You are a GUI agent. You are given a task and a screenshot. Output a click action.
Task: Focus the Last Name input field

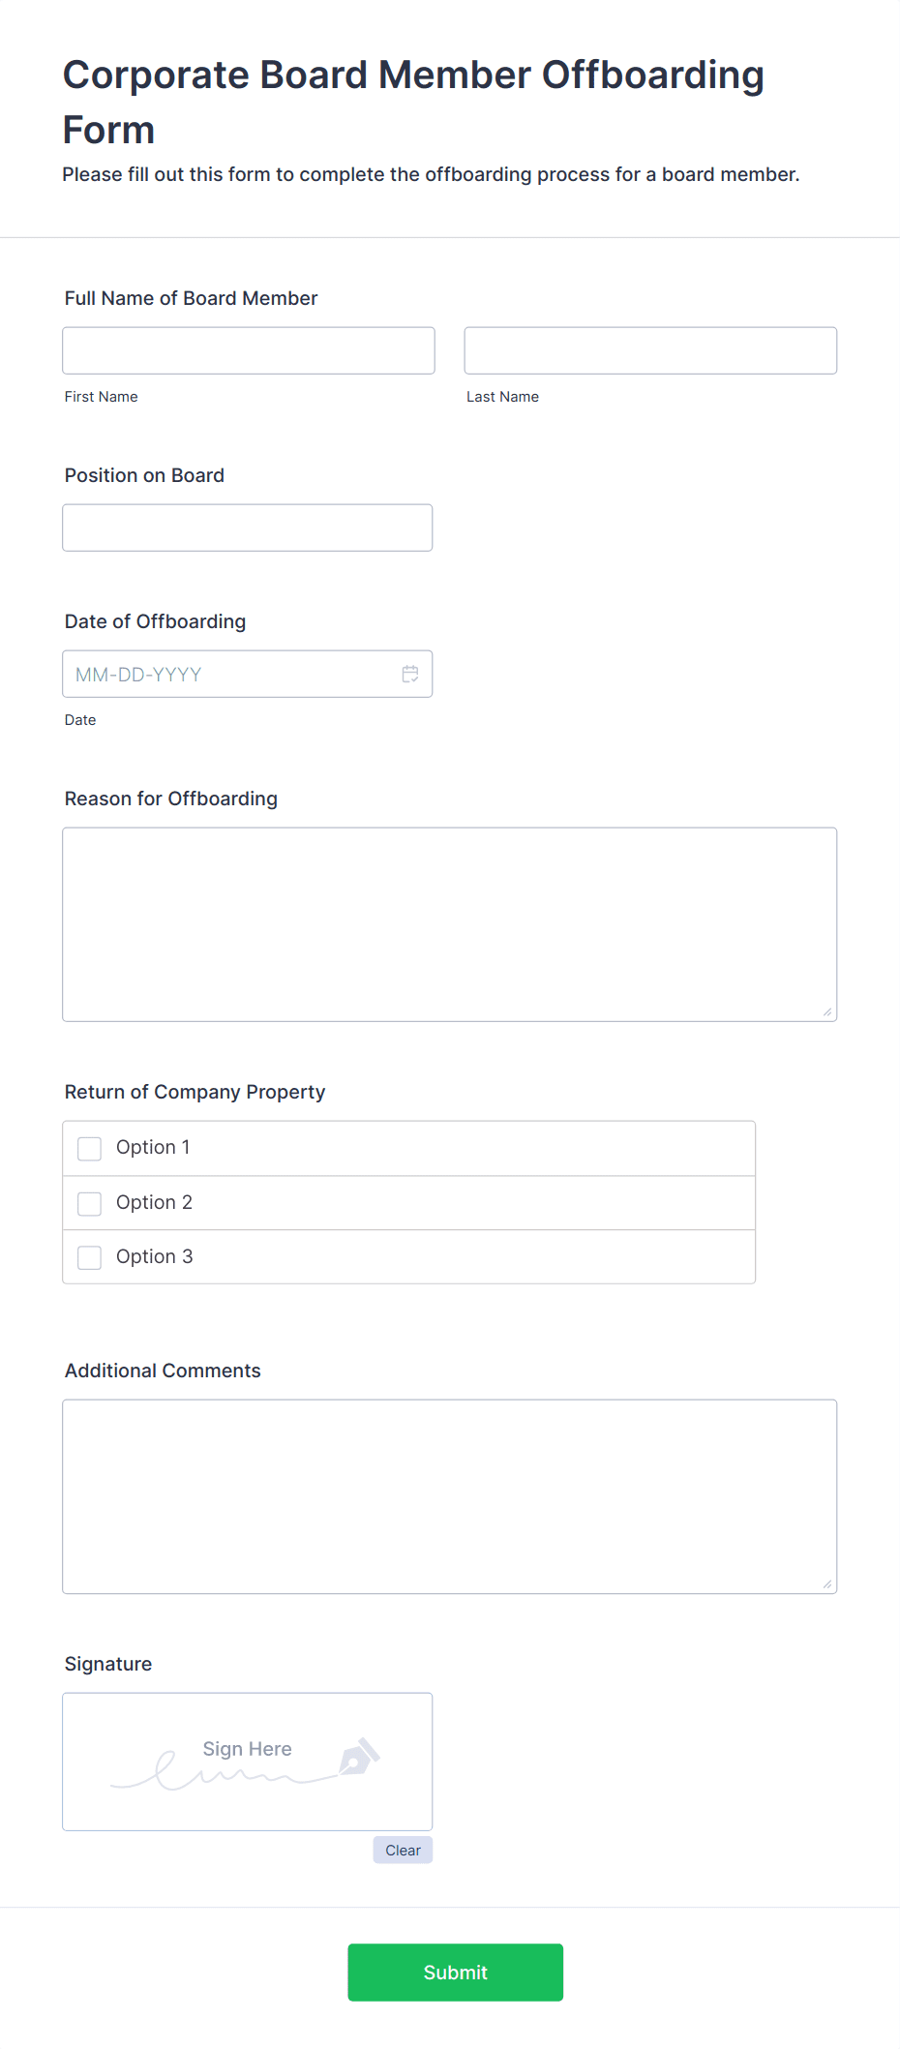coord(650,350)
